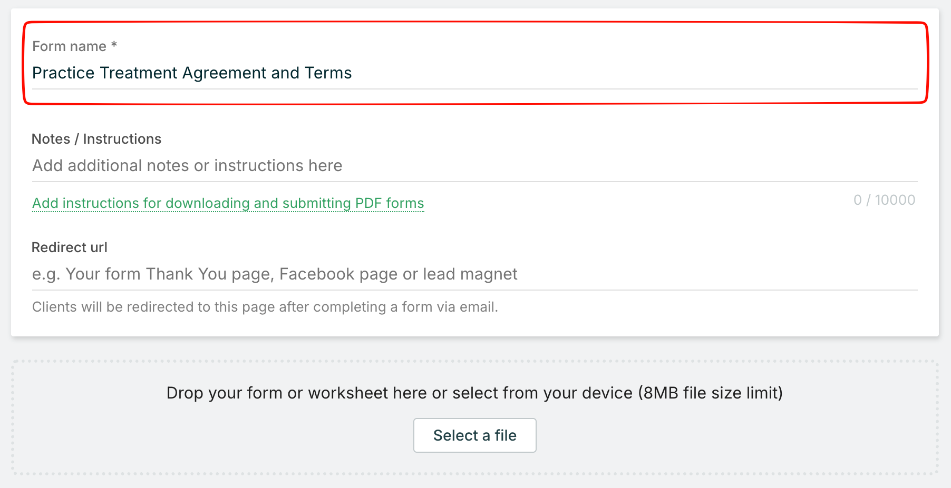Open the PDF forms instructions link
This screenshot has width=951, height=488.
click(x=228, y=203)
